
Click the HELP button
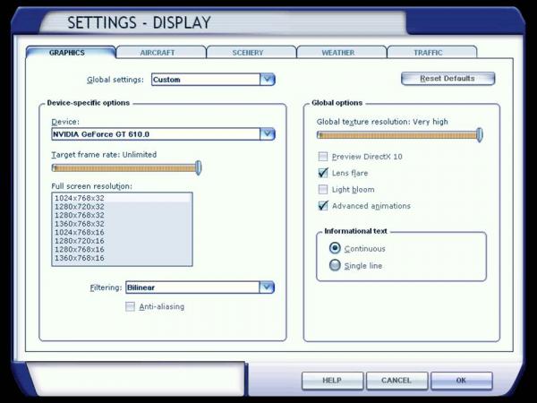[332, 381]
